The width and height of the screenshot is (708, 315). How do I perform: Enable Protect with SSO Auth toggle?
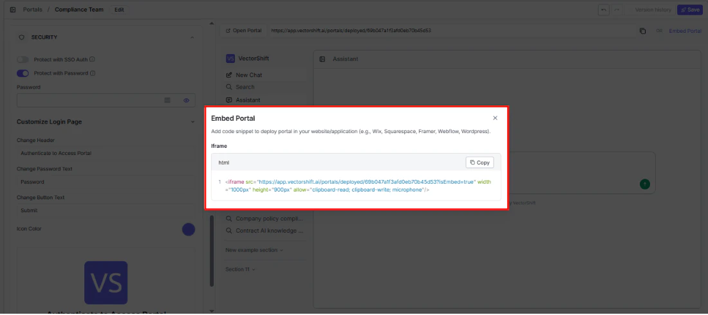pyautogui.click(x=23, y=60)
